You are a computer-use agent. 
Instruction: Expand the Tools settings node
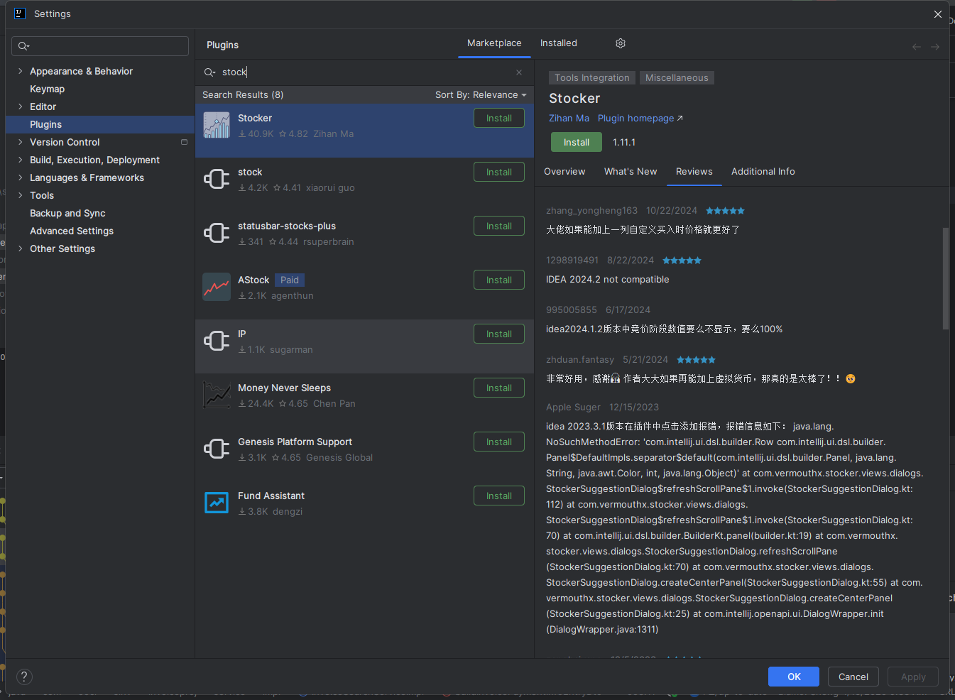point(20,195)
